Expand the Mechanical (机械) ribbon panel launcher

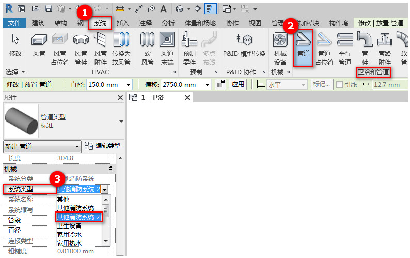[289, 72]
